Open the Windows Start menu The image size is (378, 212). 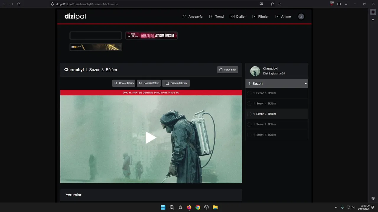coord(163,207)
